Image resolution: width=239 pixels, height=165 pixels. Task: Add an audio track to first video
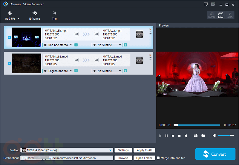(x=76, y=45)
